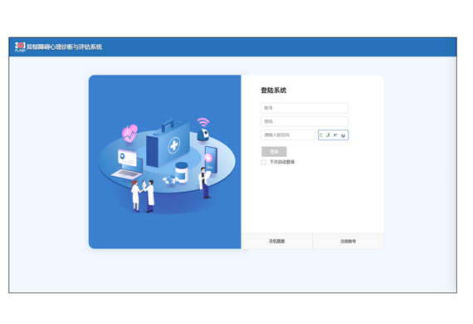Enable the 下次自动登录 auto-login checkbox
Screen dimensions: 473x324
tap(264, 162)
